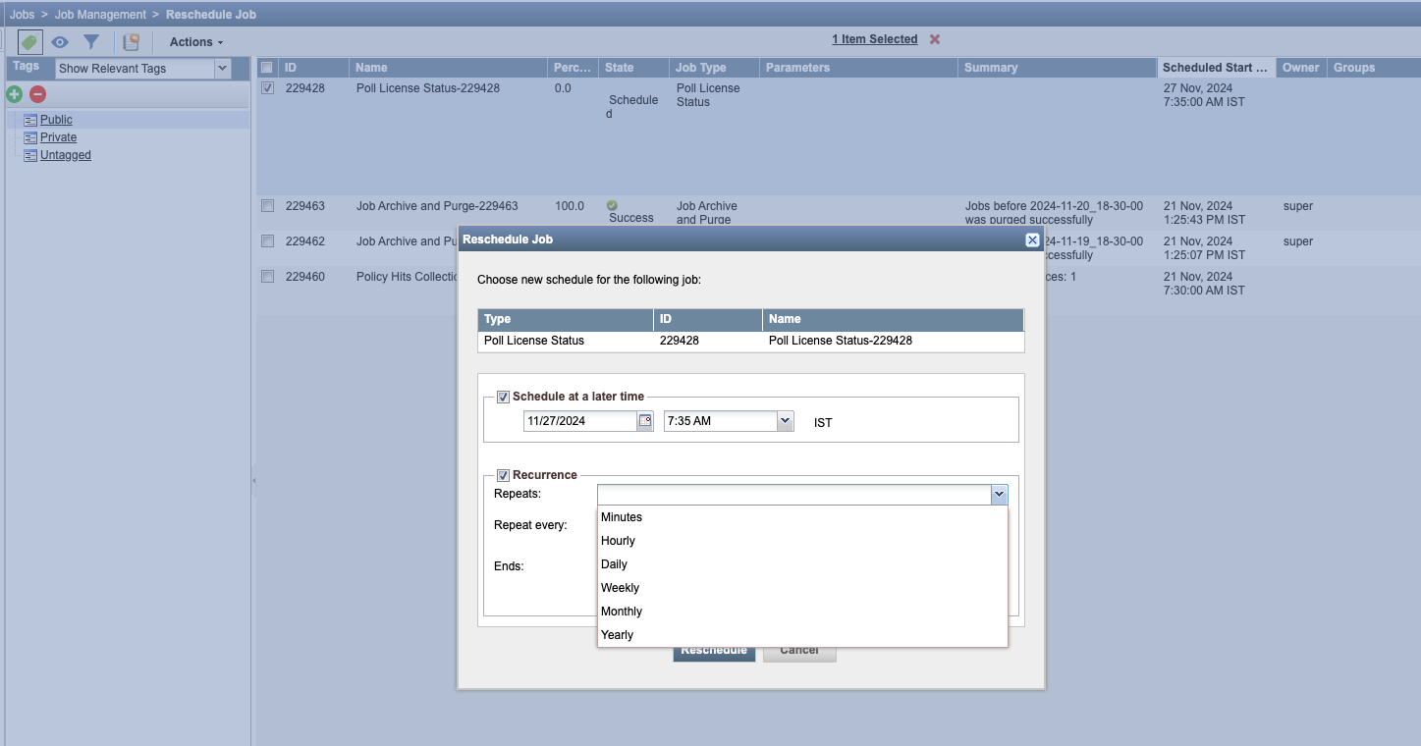Image resolution: width=1421 pixels, height=746 pixels.
Task: Click the 1 Item Selected link
Action: pyautogui.click(x=874, y=39)
